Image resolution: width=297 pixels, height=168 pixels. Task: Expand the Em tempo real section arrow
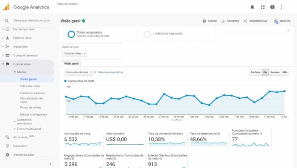click(x=3, y=29)
